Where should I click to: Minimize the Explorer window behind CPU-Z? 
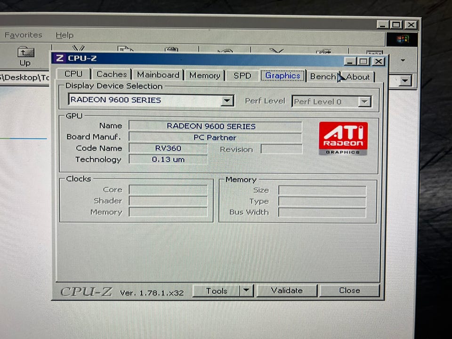pos(383,25)
